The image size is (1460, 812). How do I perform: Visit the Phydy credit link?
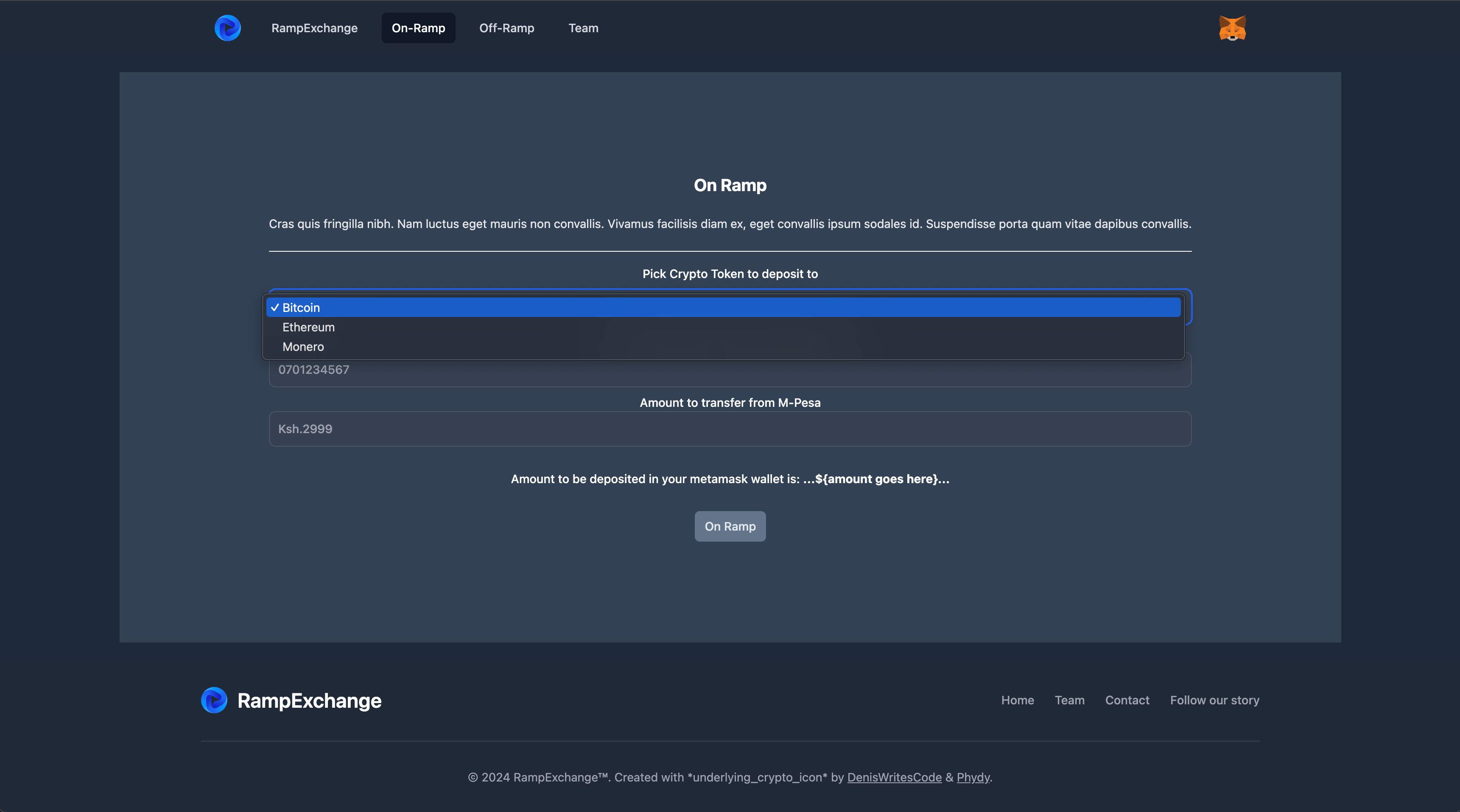point(973,777)
